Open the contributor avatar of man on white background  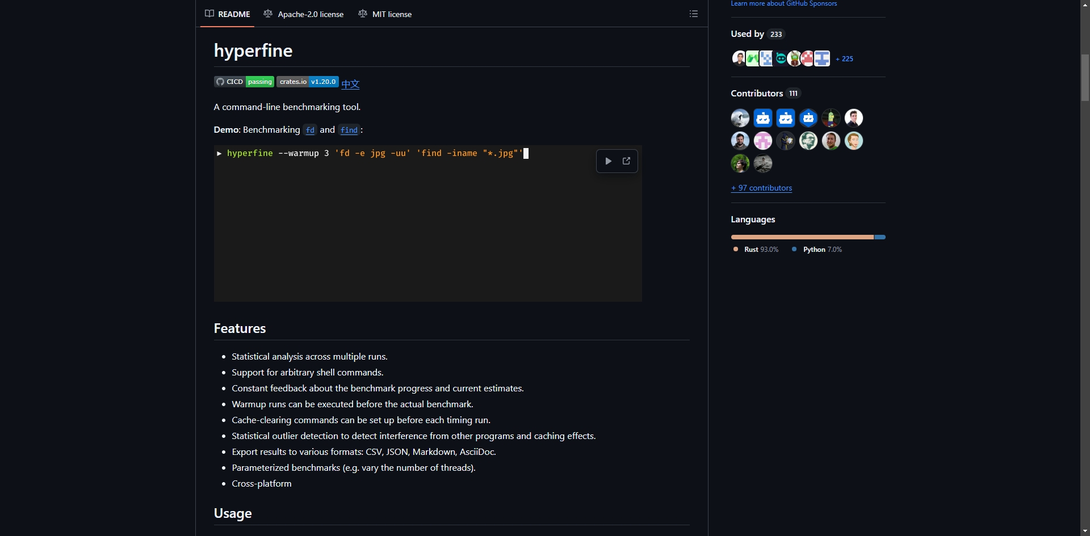click(x=854, y=118)
